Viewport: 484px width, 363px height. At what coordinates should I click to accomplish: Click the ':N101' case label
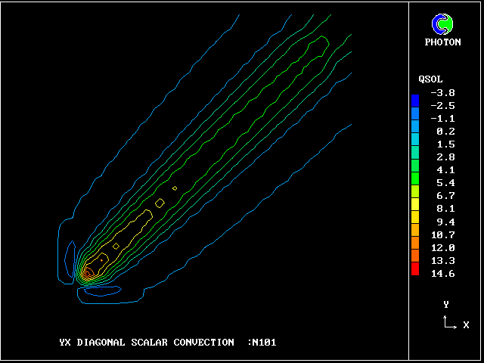click(262, 343)
